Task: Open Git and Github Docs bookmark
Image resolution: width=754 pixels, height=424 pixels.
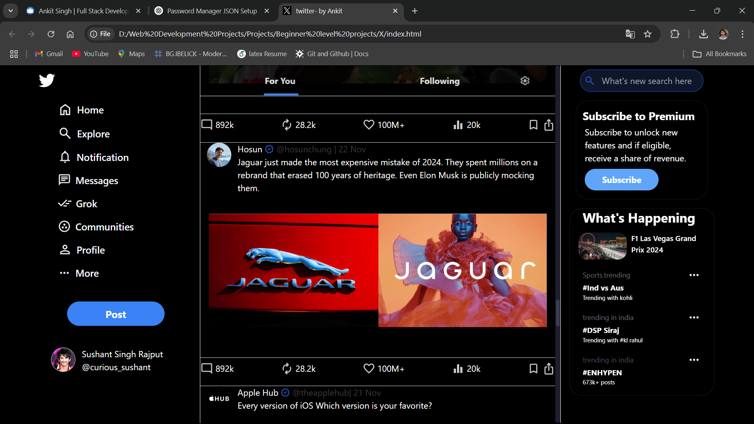Action: 332,54
